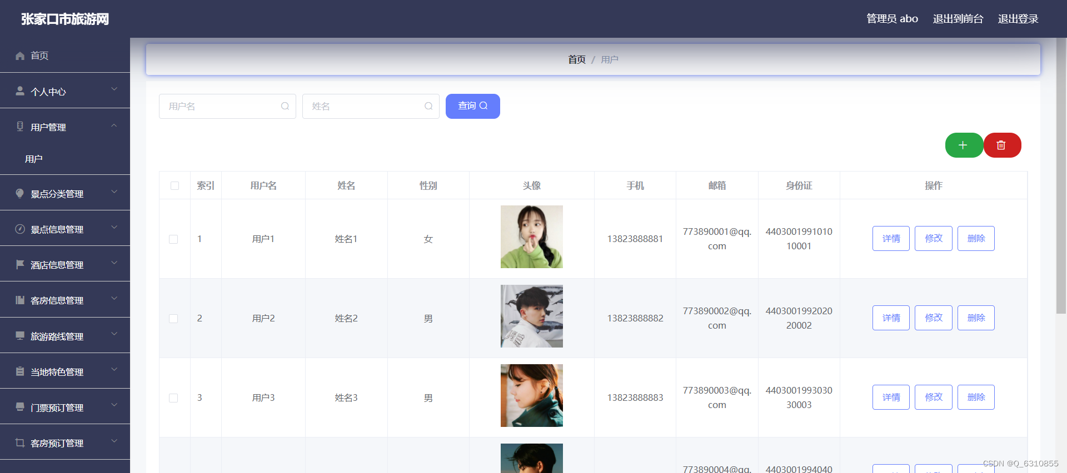Click the crop icon for 客房预订管理
Screen dimensions: 1067x473
point(20,442)
